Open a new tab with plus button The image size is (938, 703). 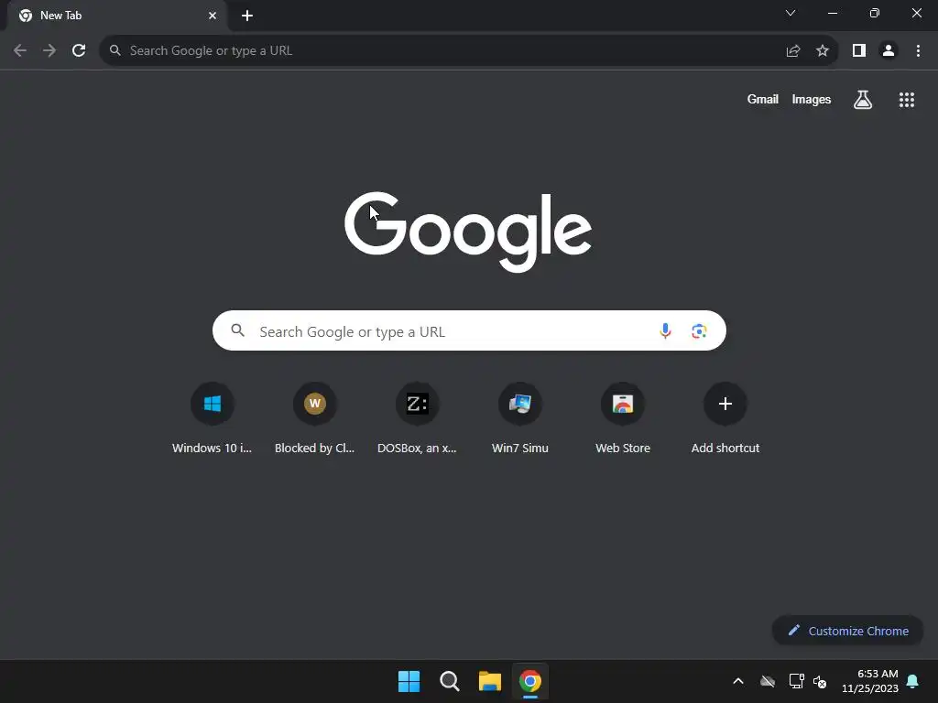pyautogui.click(x=247, y=16)
